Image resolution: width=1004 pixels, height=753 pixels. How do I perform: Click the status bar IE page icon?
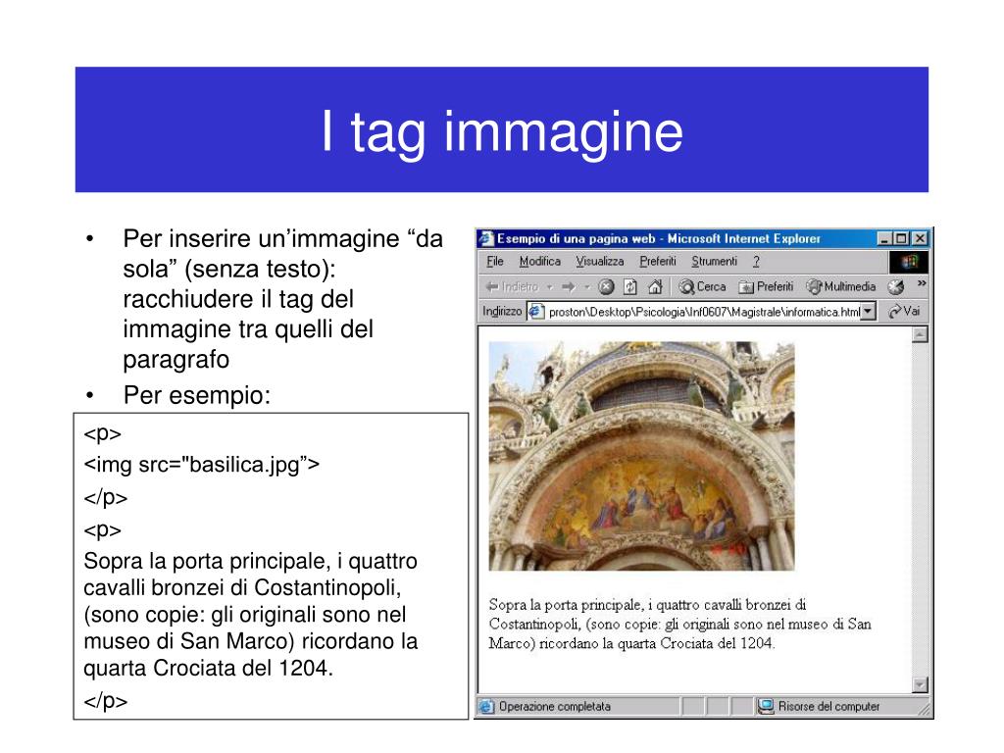coord(486,706)
